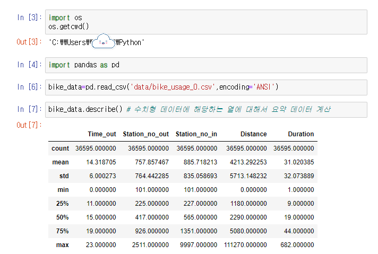
Task: Select the In [6] prompt label
Action: 29,87
